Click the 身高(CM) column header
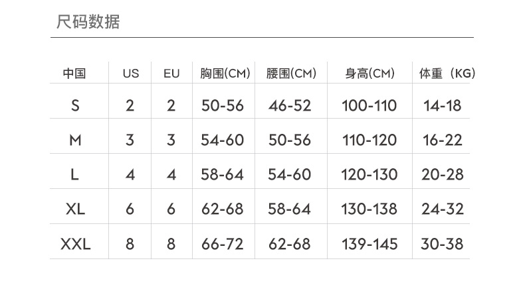Viewport: 525px width, 283px height. 369,74
